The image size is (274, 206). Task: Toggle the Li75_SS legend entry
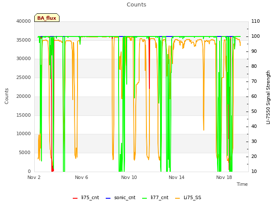[188, 197]
